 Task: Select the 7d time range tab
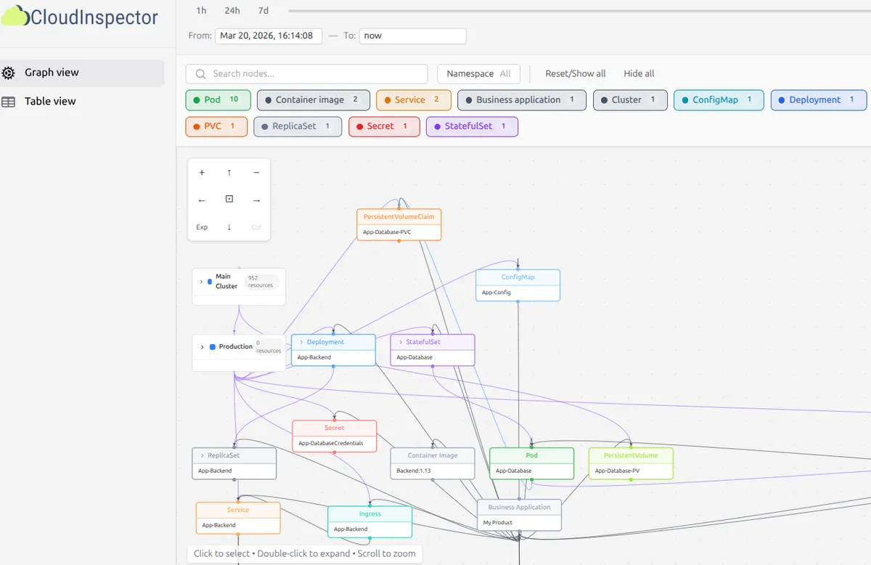(x=263, y=11)
